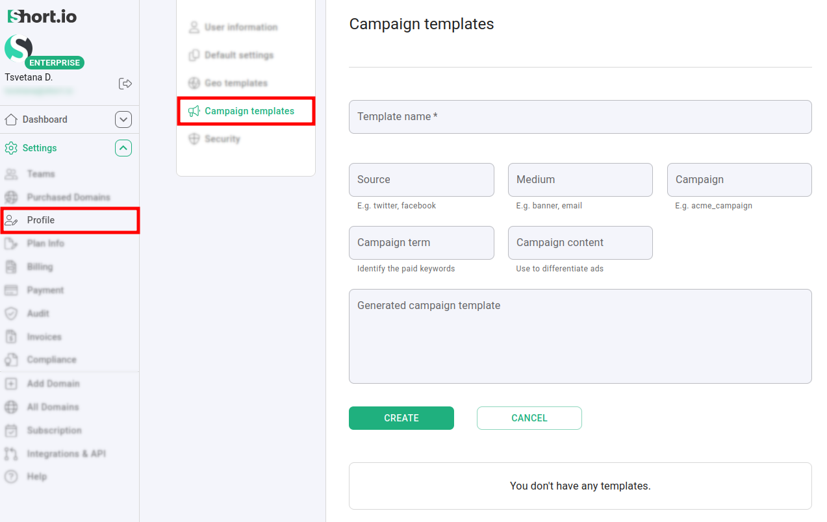Click the Campaign templates megaphone icon
Viewport: 827px width, 522px height.
click(194, 111)
